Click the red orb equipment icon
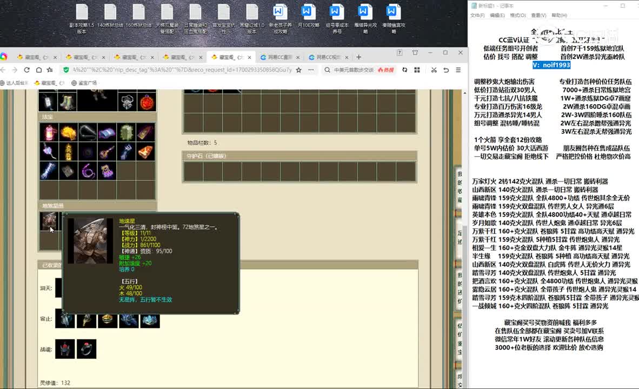 pos(147,102)
